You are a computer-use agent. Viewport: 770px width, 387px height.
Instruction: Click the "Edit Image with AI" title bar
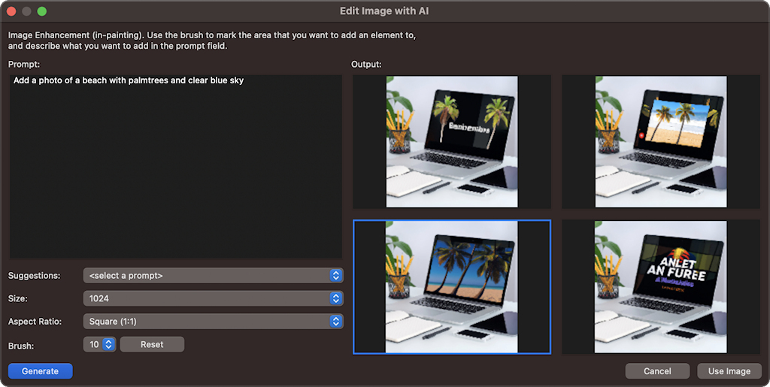point(384,11)
